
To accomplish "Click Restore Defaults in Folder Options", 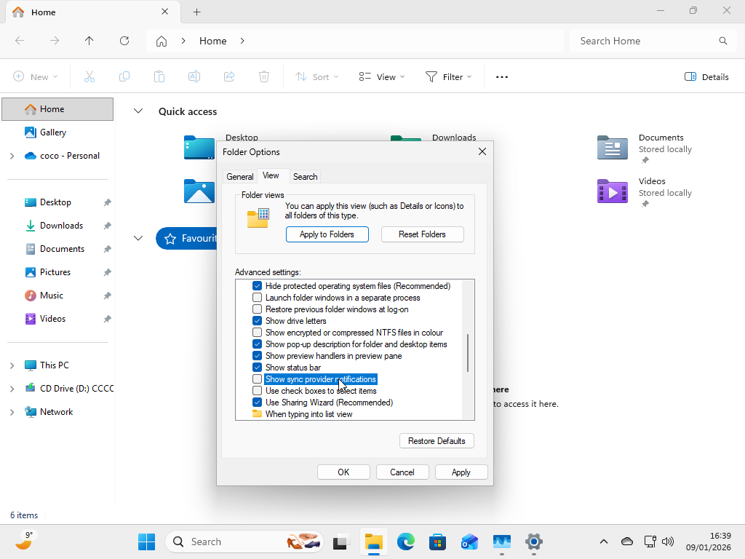I will point(436,440).
